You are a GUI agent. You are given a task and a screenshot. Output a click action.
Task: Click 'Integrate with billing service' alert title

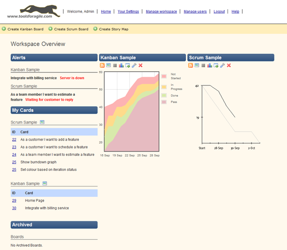34,78
